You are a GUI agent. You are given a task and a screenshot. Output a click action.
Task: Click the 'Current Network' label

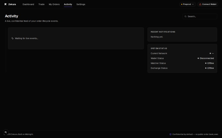pyautogui.click(x=159, y=53)
